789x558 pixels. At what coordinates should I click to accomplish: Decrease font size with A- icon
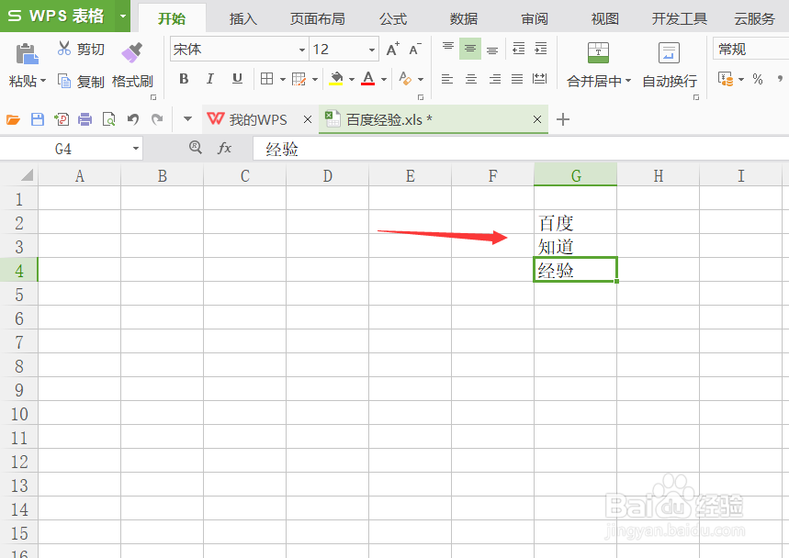pos(415,50)
